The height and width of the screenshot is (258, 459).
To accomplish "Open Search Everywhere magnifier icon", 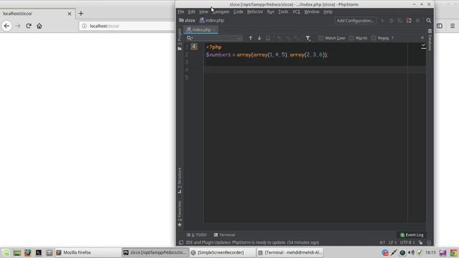I will pyautogui.click(x=429, y=21).
